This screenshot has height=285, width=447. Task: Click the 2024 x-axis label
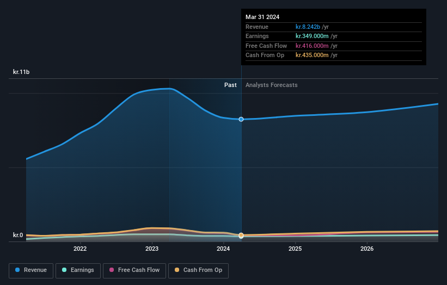pyautogui.click(x=223, y=249)
